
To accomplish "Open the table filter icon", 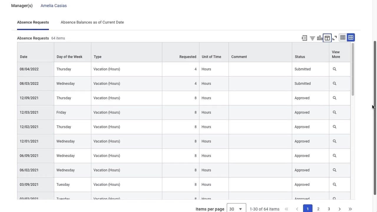I will pyautogui.click(x=312, y=38).
